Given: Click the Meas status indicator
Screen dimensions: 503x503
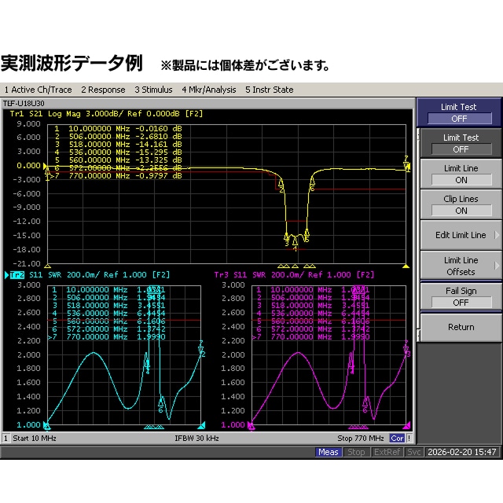Looking at the screenshot, I should coord(329,452).
